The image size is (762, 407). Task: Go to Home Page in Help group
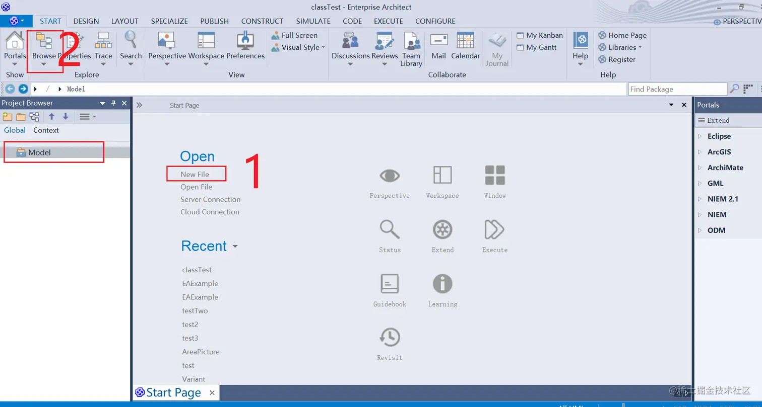click(x=622, y=35)
